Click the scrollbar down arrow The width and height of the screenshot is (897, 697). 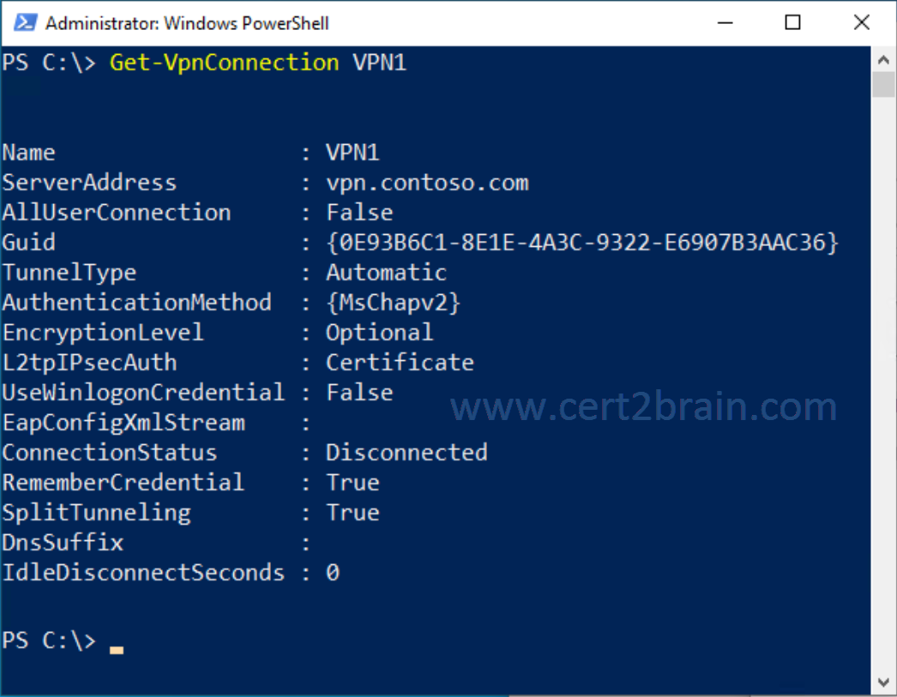883,682
